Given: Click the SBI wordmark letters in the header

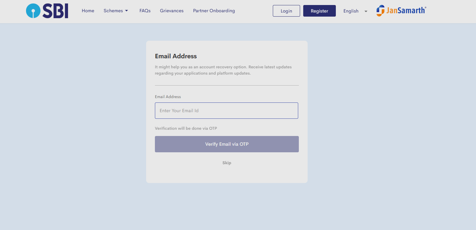Looking at the screenshot, I should tap(56, 11).
